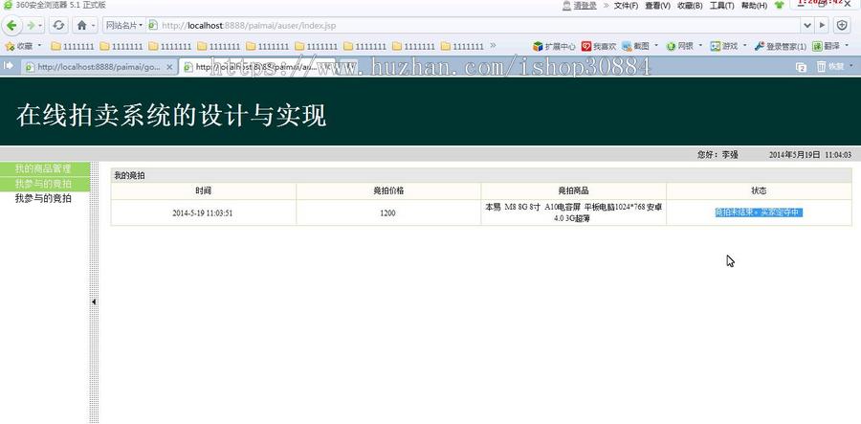Open the 文件(F) menu

pyautogui.click(x=626, y=6)
